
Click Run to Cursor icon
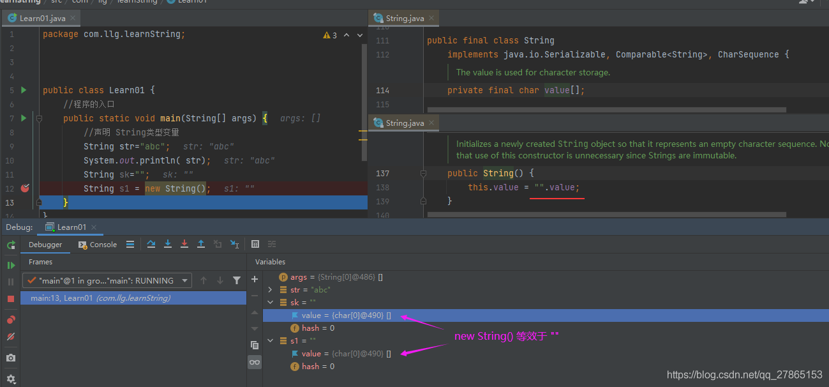(234, 244)
